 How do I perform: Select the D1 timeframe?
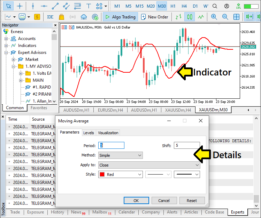coord(195,6)
